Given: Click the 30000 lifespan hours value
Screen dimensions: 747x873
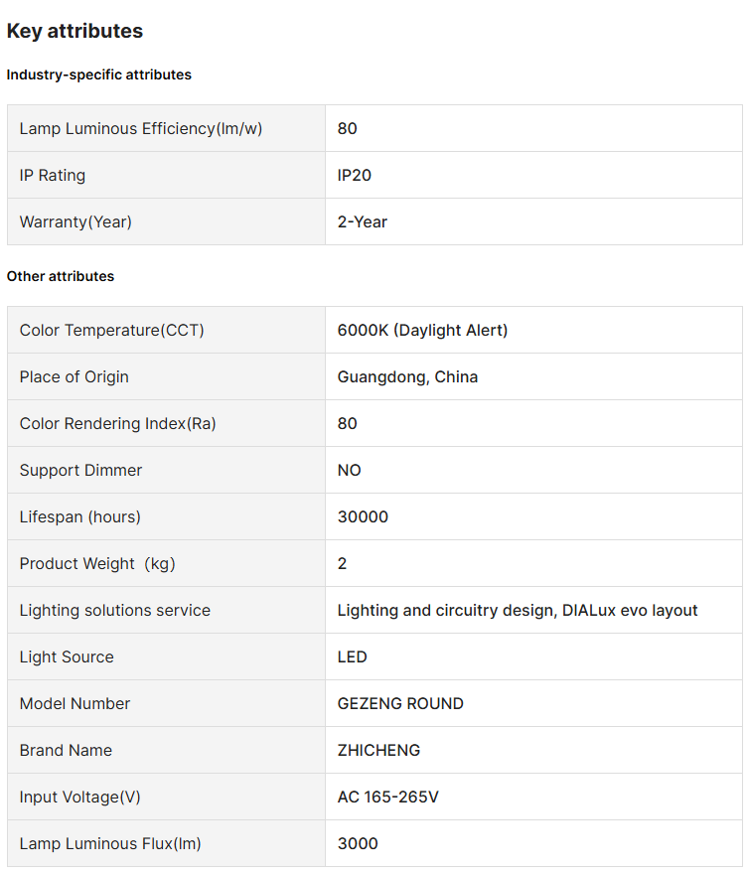Looking at the screenshot, I should tap(363, 516).
